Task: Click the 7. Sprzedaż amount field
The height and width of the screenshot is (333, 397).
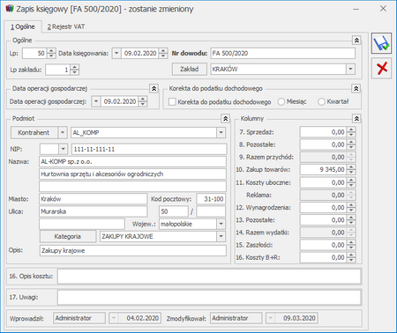Action: 323,132
